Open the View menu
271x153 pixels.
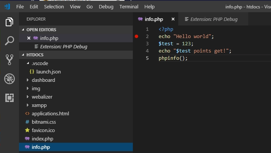coord(75,6)
